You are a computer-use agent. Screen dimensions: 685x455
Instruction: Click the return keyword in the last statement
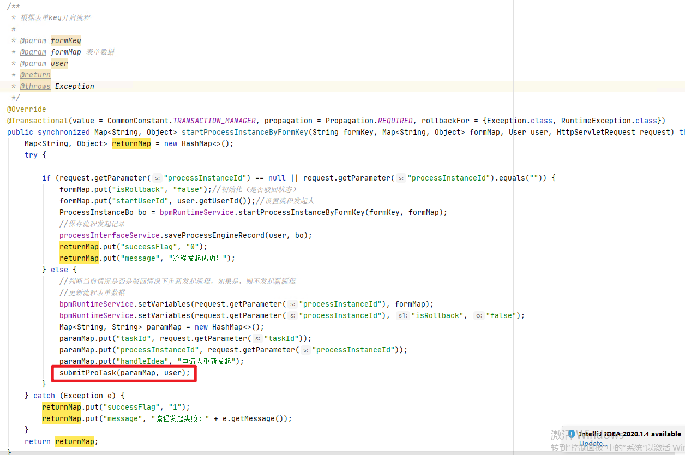(x=38, y=441)
